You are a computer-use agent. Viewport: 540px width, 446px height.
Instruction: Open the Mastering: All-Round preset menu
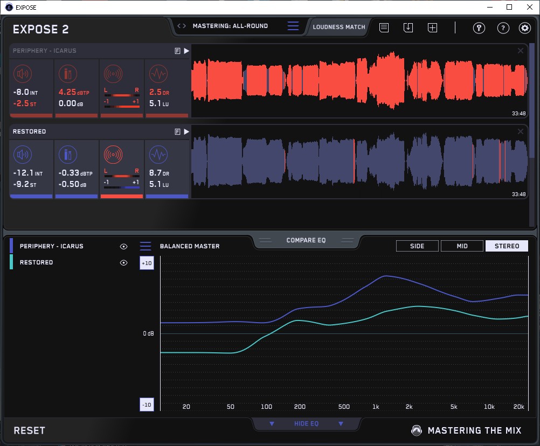tap(293, 26)
